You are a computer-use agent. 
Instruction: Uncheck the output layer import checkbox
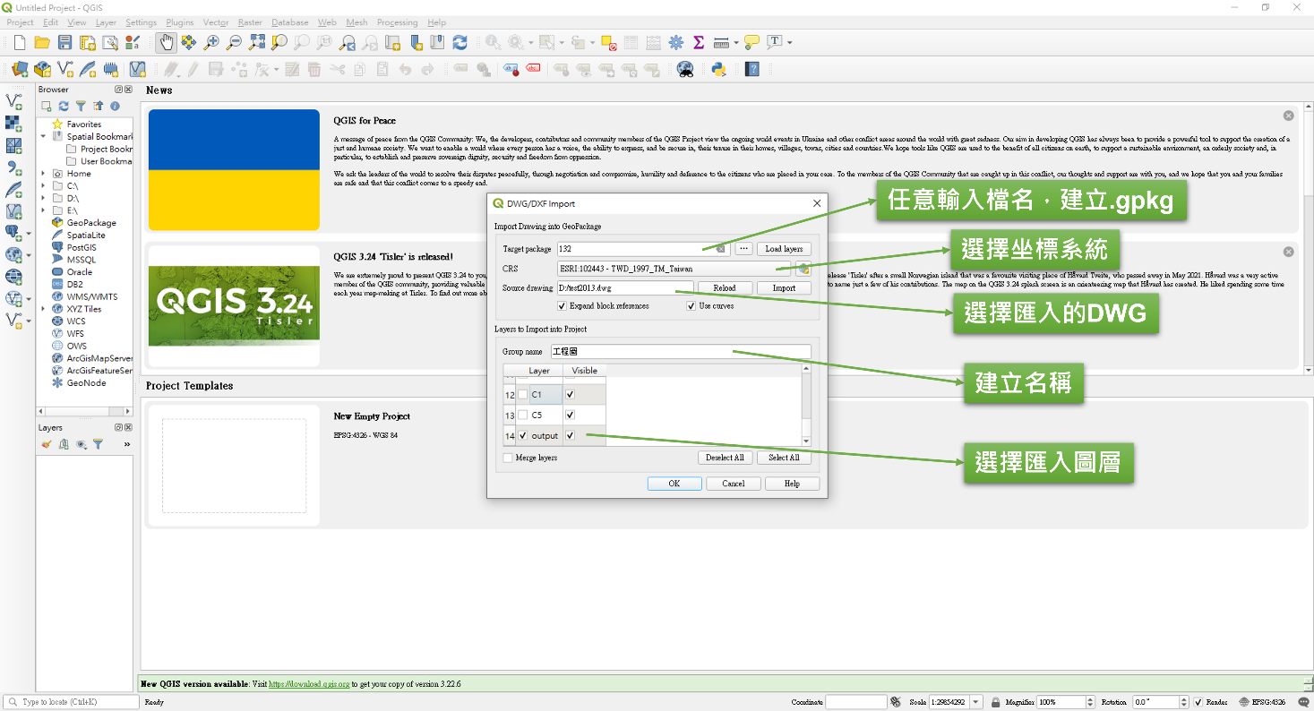point(522,436)
